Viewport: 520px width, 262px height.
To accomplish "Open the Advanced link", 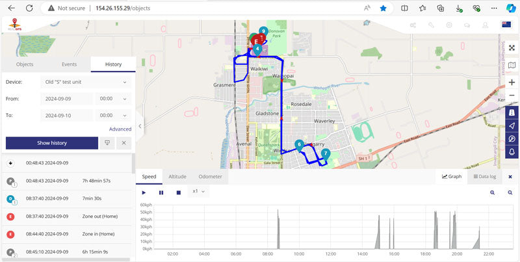I will click(x=120, y=129).
